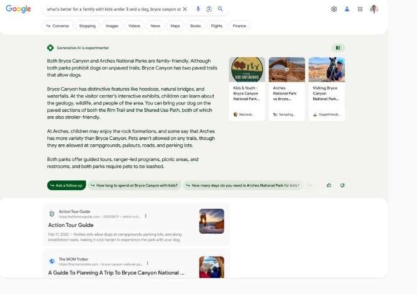Open Search Labs flask icon
Viewport: 417px width, 294px height.
pyautogui.click(x=347, y=9)
